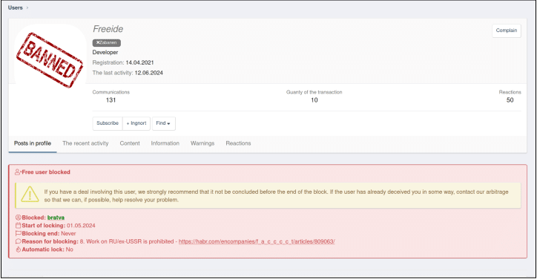
Task: Switch to Posts in profile tab
Action: (x=33, y=143)
